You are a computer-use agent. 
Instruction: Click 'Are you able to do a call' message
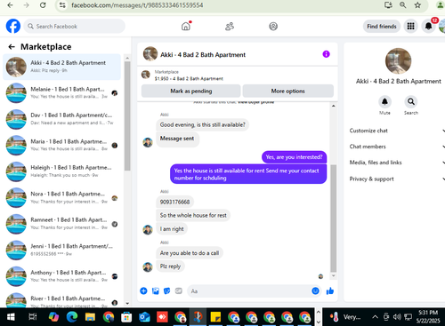coord(190,253)
